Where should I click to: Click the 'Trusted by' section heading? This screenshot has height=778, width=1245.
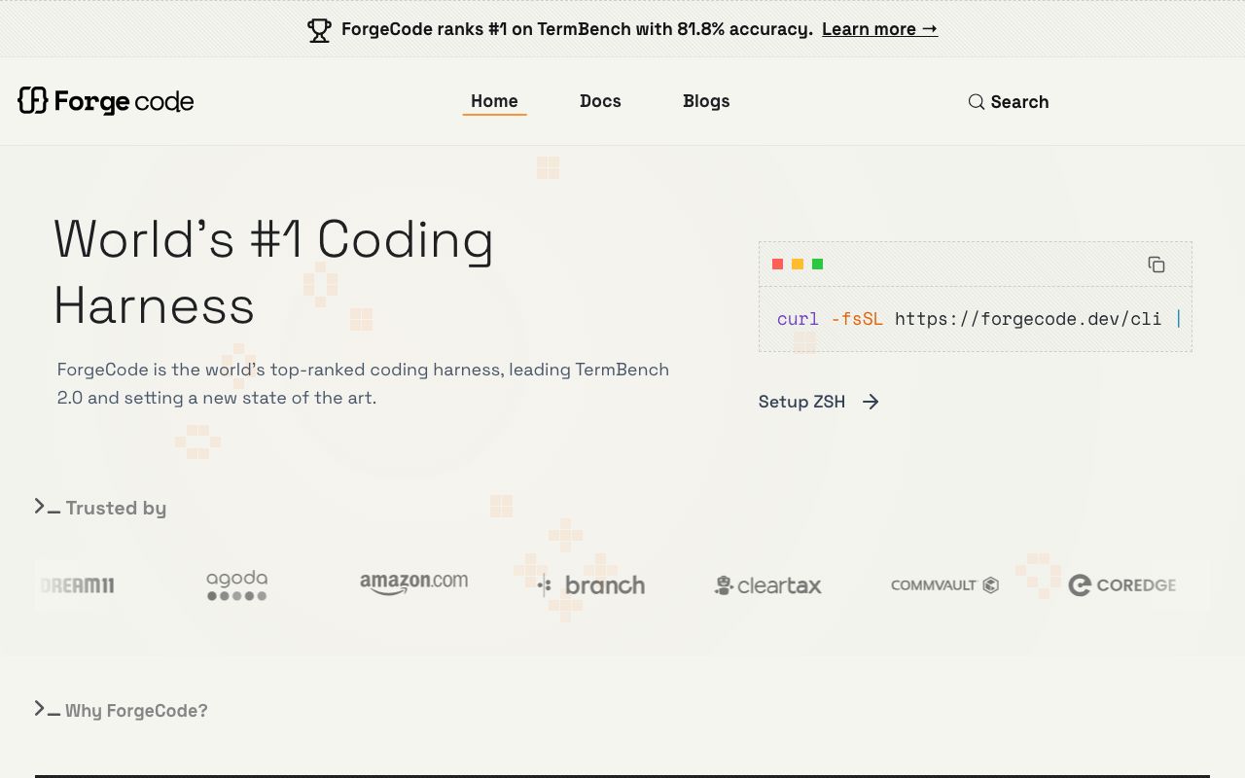pyautogui.click(x=116, y=509)
